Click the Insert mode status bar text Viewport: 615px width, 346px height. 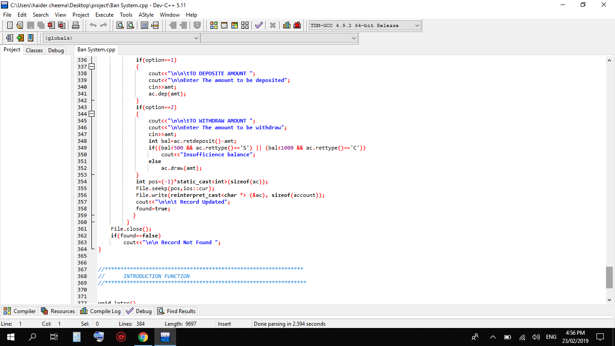coord(224,323)
